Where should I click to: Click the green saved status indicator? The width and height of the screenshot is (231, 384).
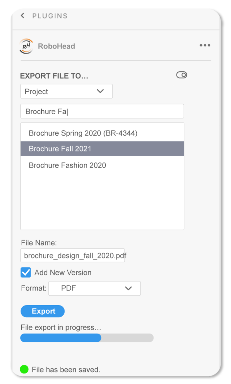click(24, 369)
